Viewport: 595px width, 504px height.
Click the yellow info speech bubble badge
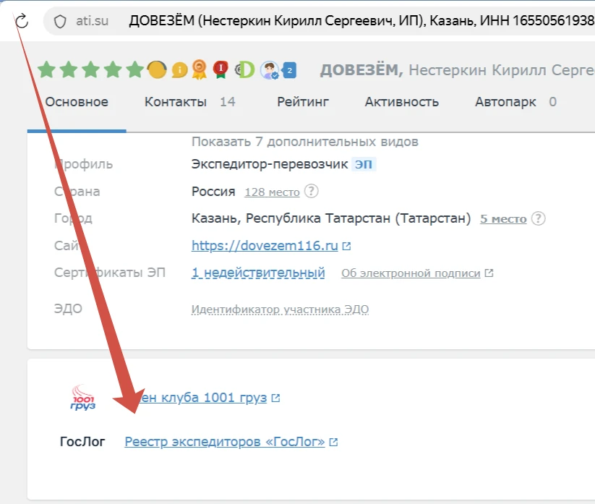tap(179, 70)
